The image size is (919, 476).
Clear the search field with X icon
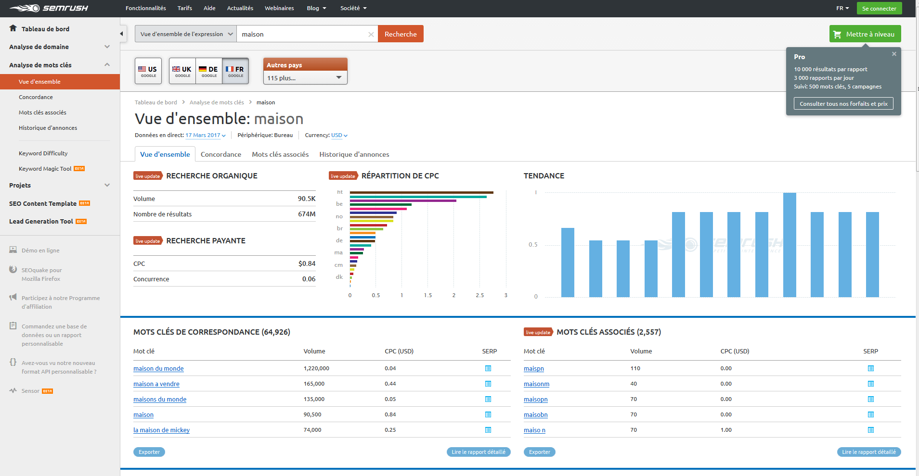(371, 34)
